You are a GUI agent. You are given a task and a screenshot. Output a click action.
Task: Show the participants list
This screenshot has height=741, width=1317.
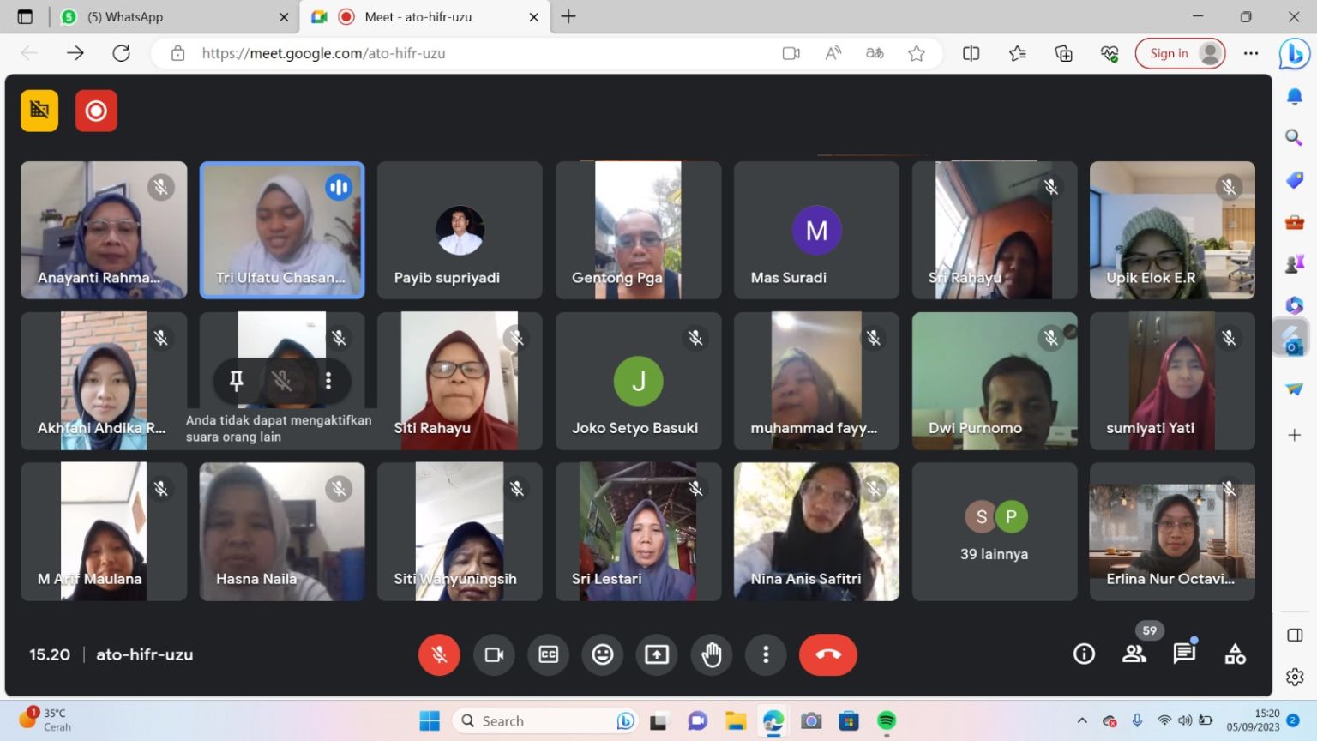click(x=1134, y=655)
